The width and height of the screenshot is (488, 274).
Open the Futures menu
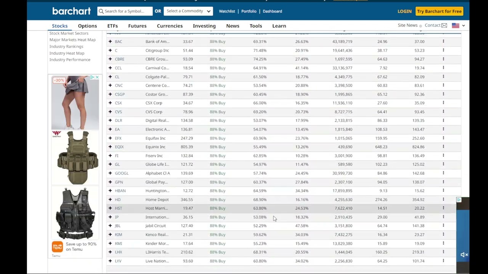pyautogui.click(x=137, y=26)
